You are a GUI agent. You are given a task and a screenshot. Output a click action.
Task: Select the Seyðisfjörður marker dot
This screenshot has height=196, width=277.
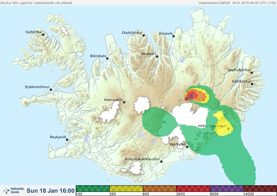click(x=252, y=73)
